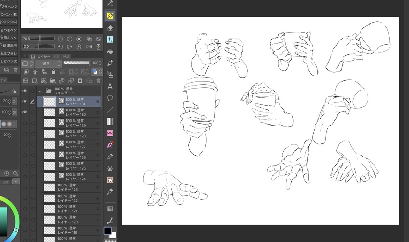Select the れるブラシ sub tool
The width and height of the screenshot is (409, 242).
(x=9, y=54)
